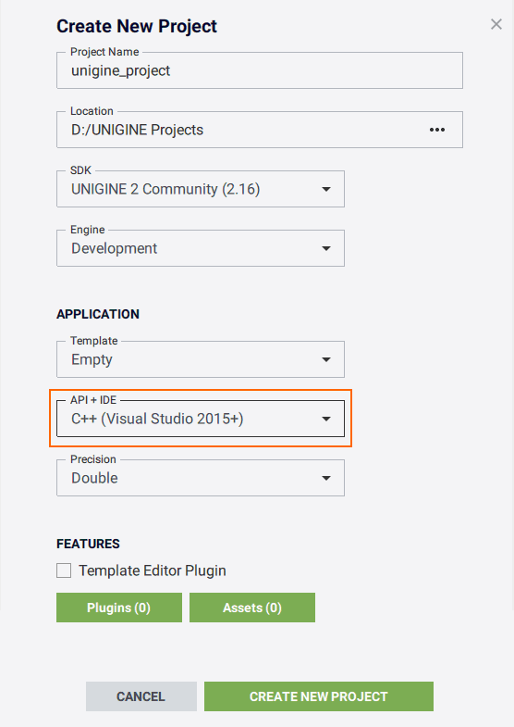Click the Template field's arrow icon
This screenshot has width=514, height=727.
[x=326, y=359]
